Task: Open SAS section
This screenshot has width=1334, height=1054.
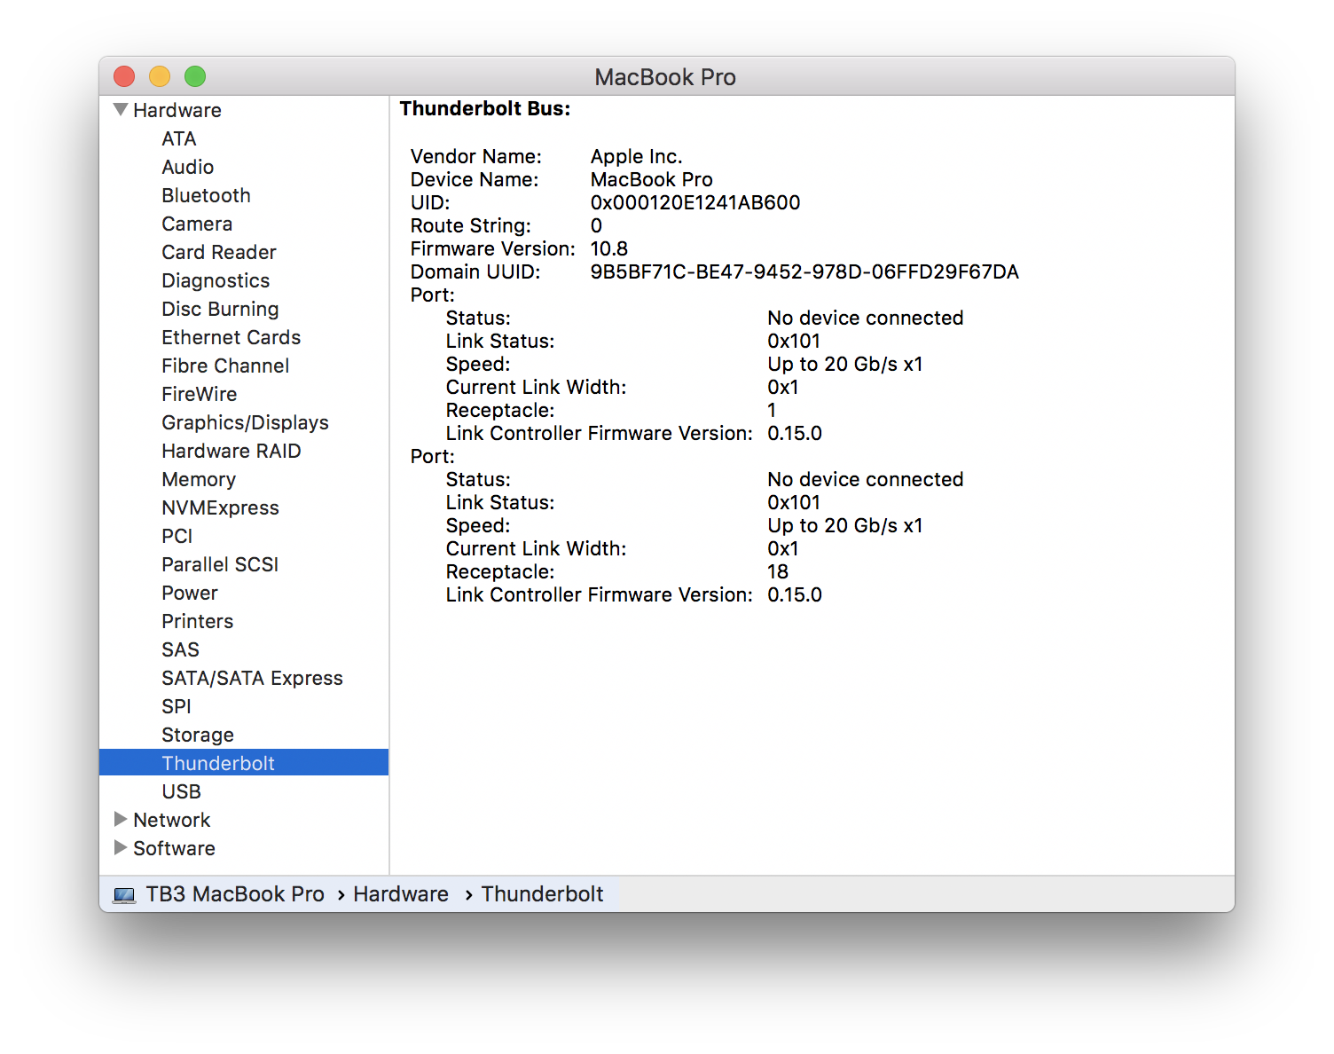Action: click(x=180, y=649)
